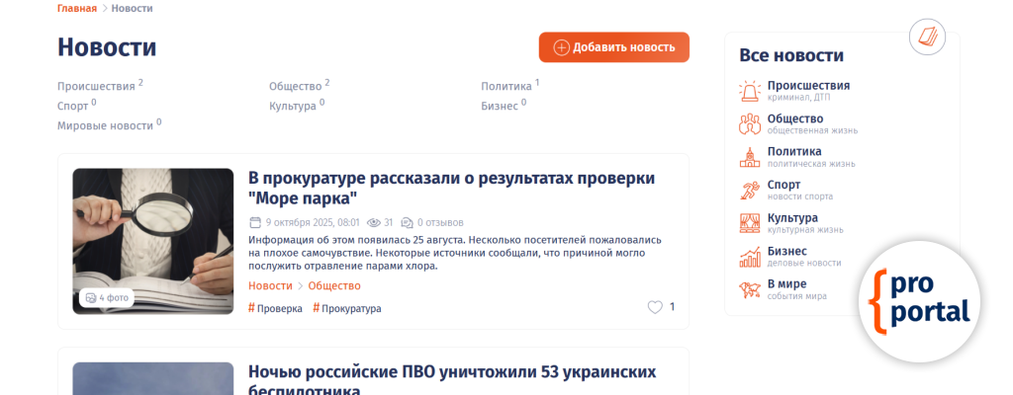Select the Мировые новости category filter
1013x395 pixels.
coord(105,125)
